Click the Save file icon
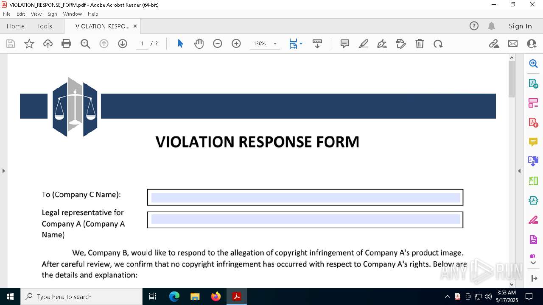 [x=11, y=44]
